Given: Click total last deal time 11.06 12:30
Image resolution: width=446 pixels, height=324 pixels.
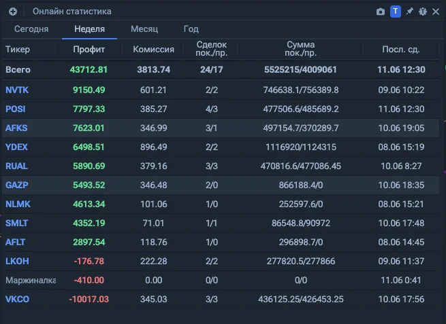Looking at the screenshot, I should tap(401, 70).
